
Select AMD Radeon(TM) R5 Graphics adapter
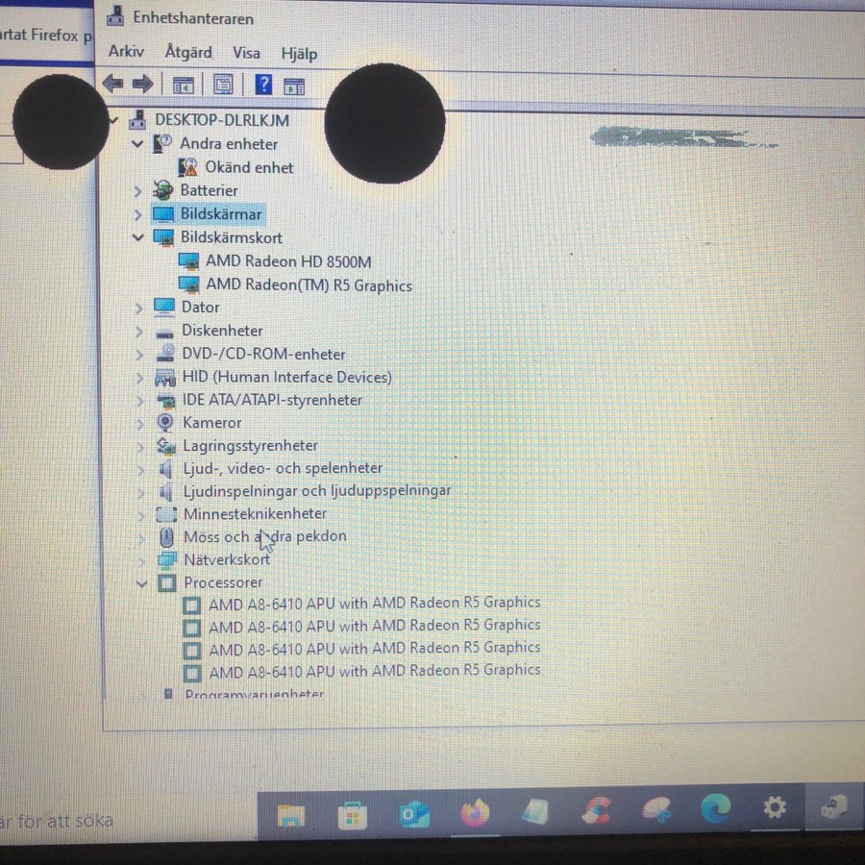309,284
